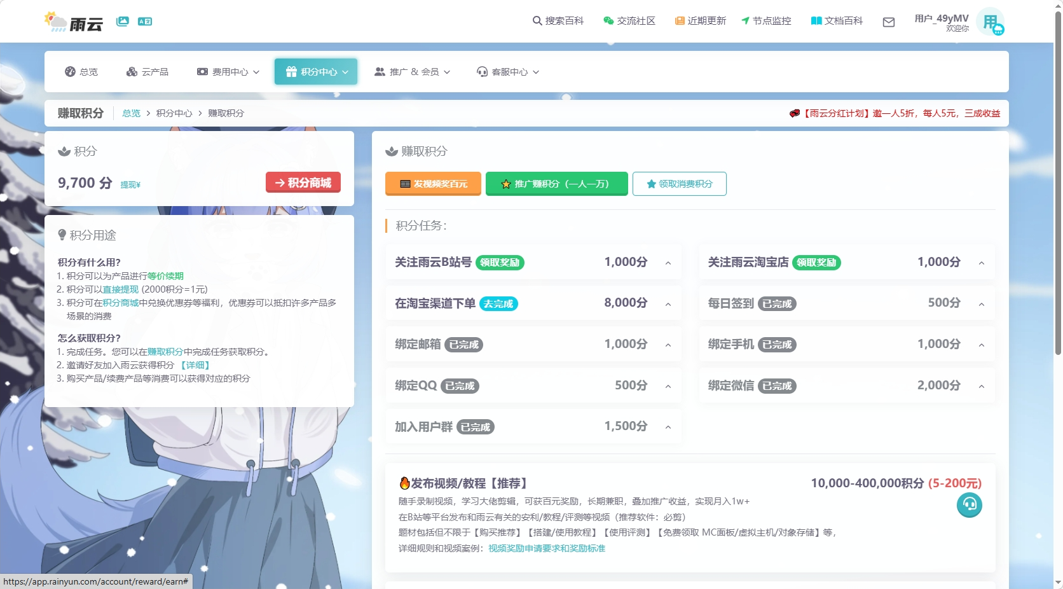The image size is (1063, 589).
Task: Open 近期更新 recent updates
Action: [x=701, y=21]
